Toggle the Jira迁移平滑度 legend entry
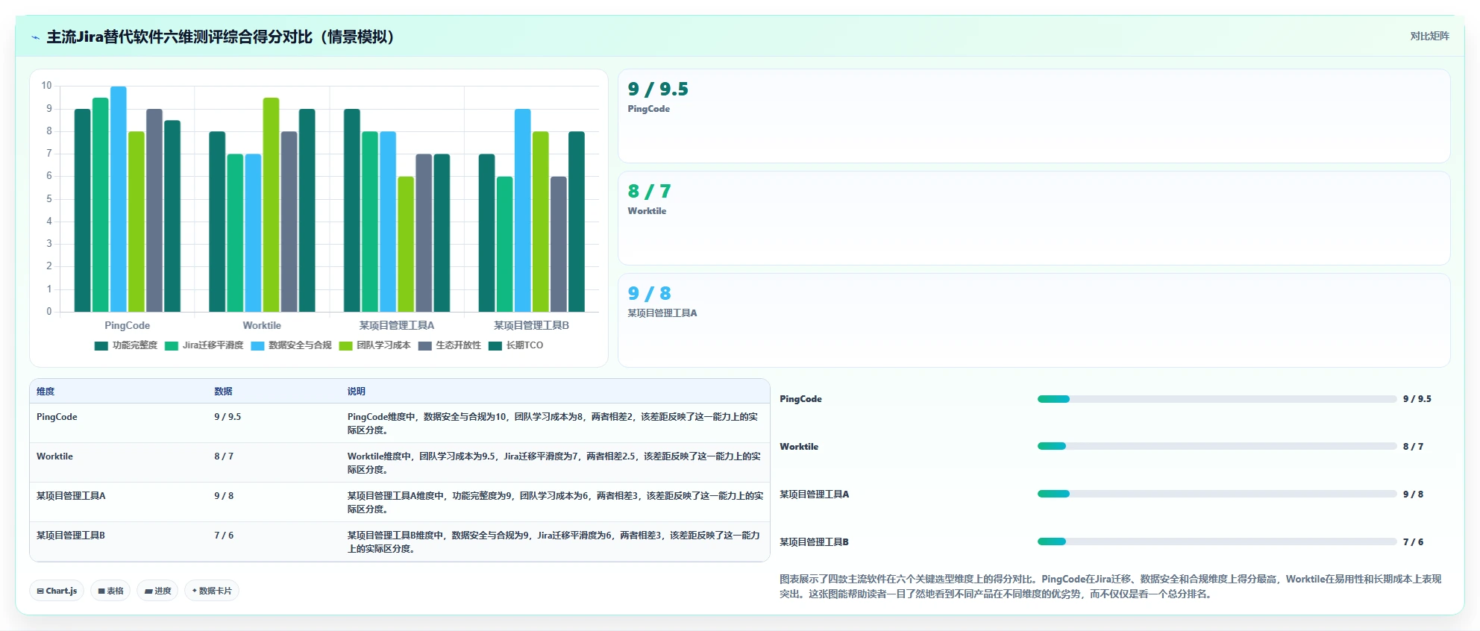The height and width of the screenshot is (631, 1480). point(204,345)
